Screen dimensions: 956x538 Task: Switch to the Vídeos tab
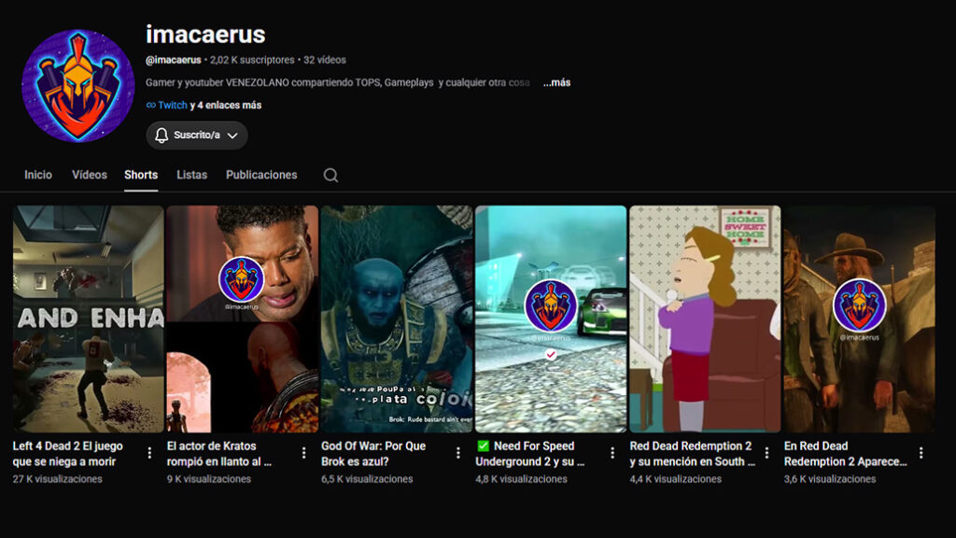point(90,175)
